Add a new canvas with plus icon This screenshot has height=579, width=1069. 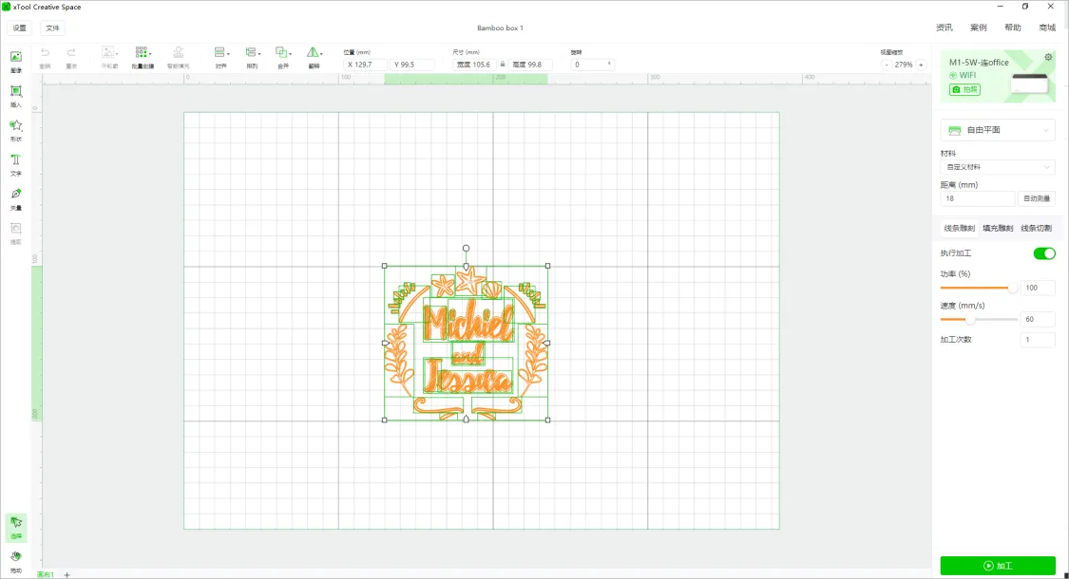[x=67, y=575]
